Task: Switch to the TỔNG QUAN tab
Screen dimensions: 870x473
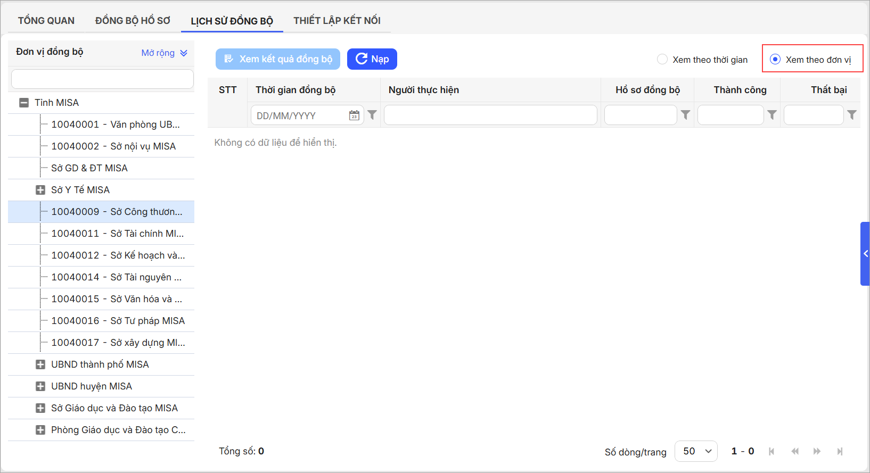Action: (x=46, y=21)
